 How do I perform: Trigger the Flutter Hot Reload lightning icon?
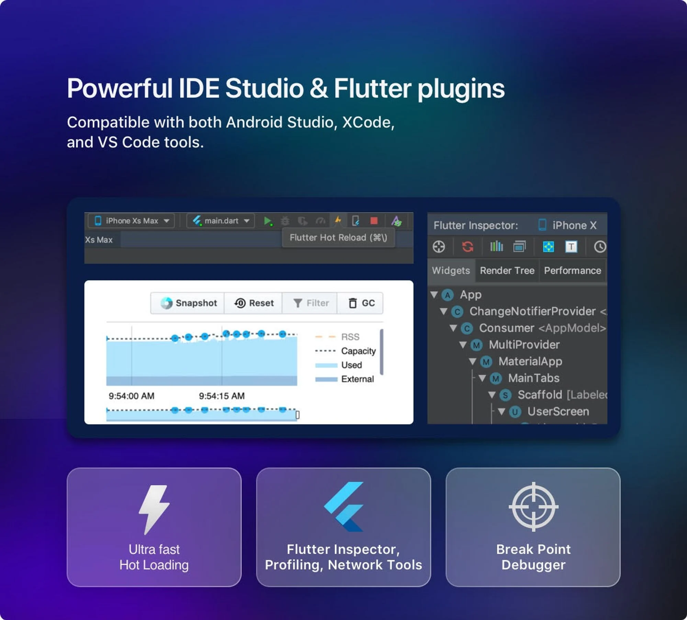[338, 220]
